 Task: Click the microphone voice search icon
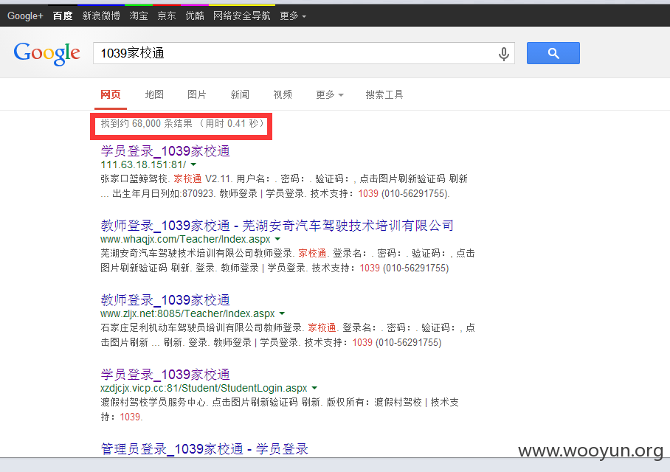(x=504, y=54)
